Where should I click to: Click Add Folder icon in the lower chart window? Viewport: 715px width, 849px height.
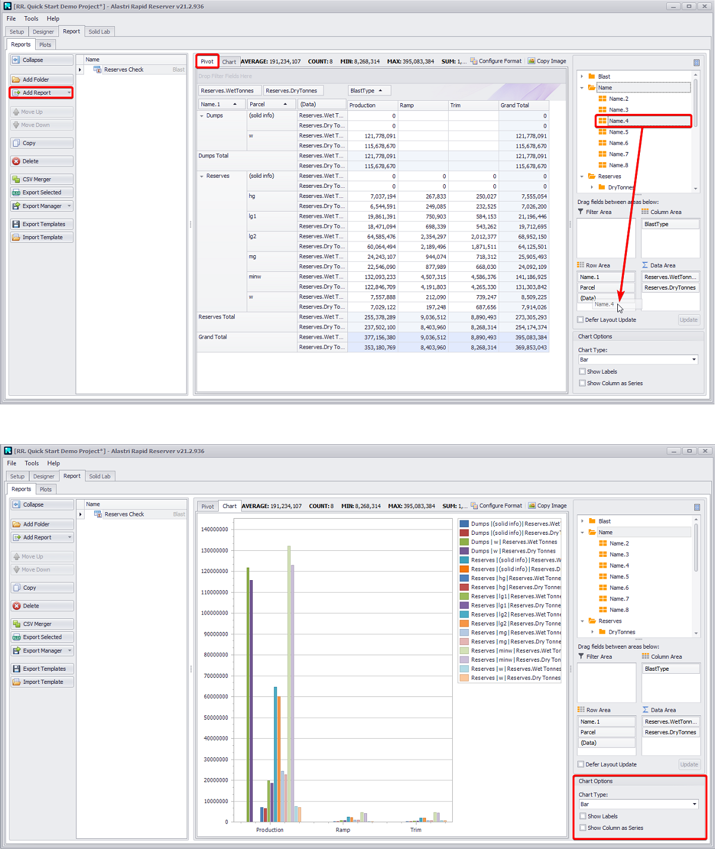click(17, 525)
